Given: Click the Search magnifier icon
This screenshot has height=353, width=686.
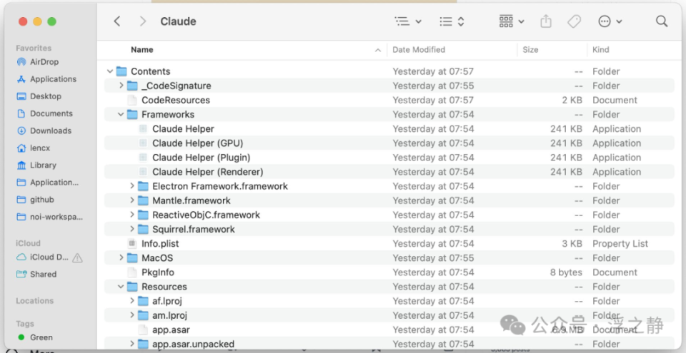Looking at the screenshot, I should pos(662,21).
